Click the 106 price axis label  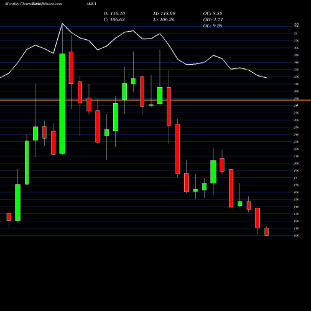click(x=296, y=236)
